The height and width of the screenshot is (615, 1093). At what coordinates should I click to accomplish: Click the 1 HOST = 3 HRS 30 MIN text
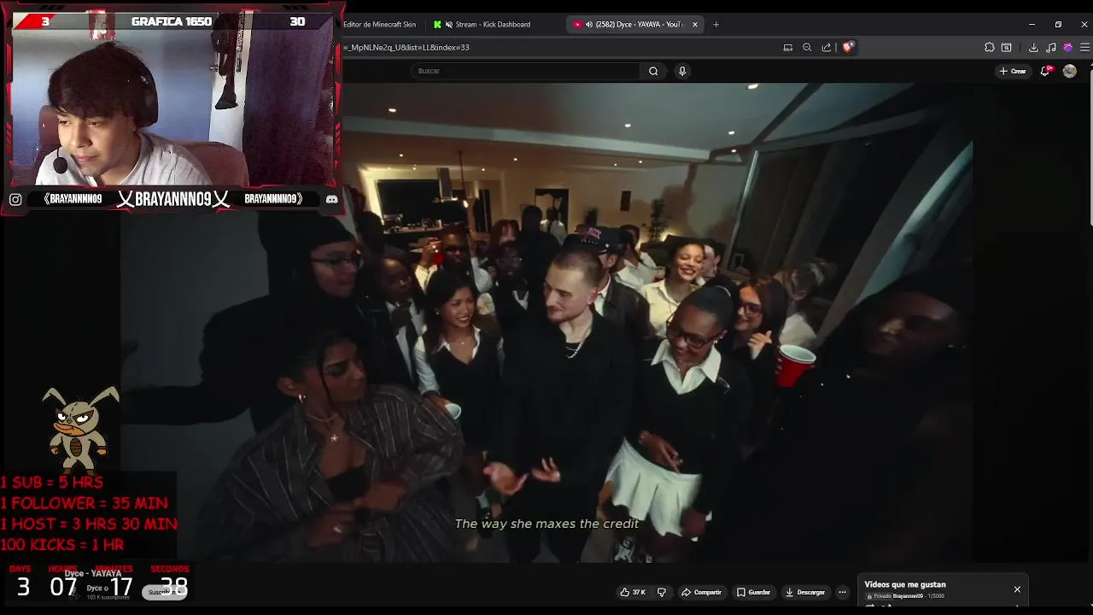coord(89,524)
